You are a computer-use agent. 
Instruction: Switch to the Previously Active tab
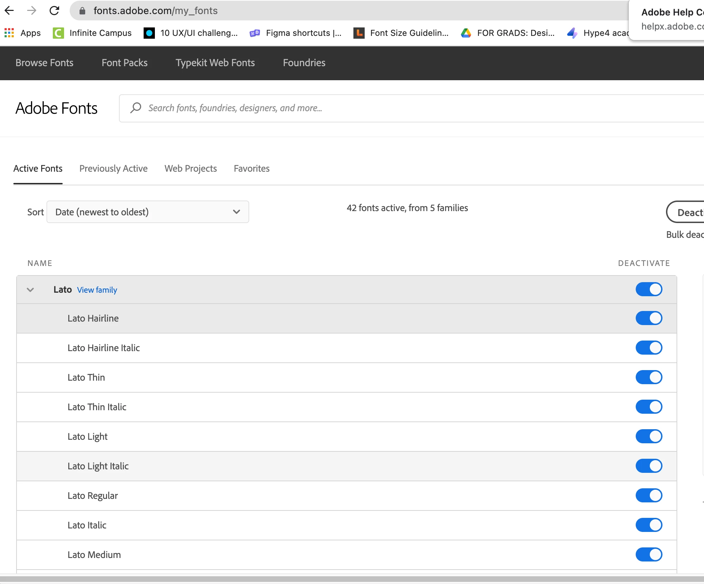113,169
